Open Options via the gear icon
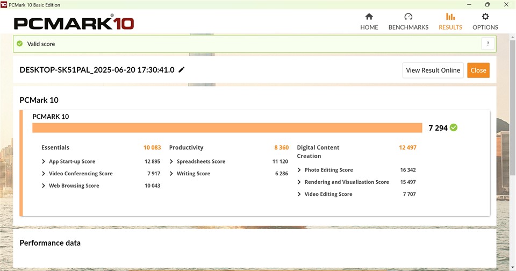Image resolution: width=516 pixels, height=271 pixels. [x=485, y=17]
